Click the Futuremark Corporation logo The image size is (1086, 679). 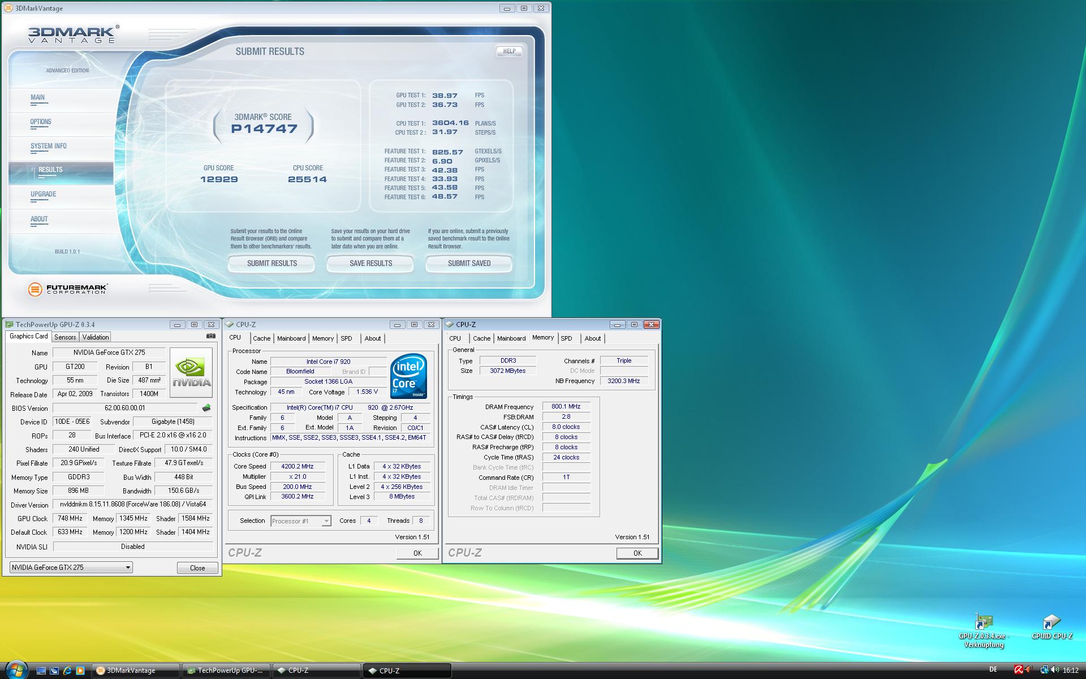point(68,289)
